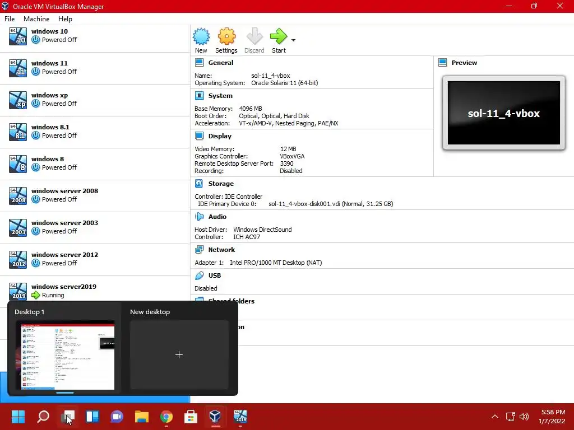Show hidden system tray icons chevron
This screenshot has width=574, height=430.
(495, 417)
